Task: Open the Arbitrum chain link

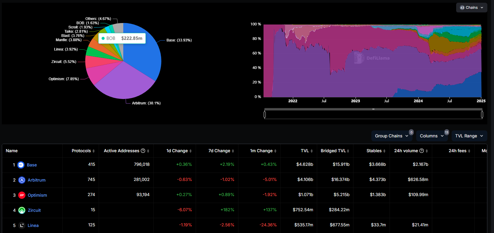Action: point(37,180)
